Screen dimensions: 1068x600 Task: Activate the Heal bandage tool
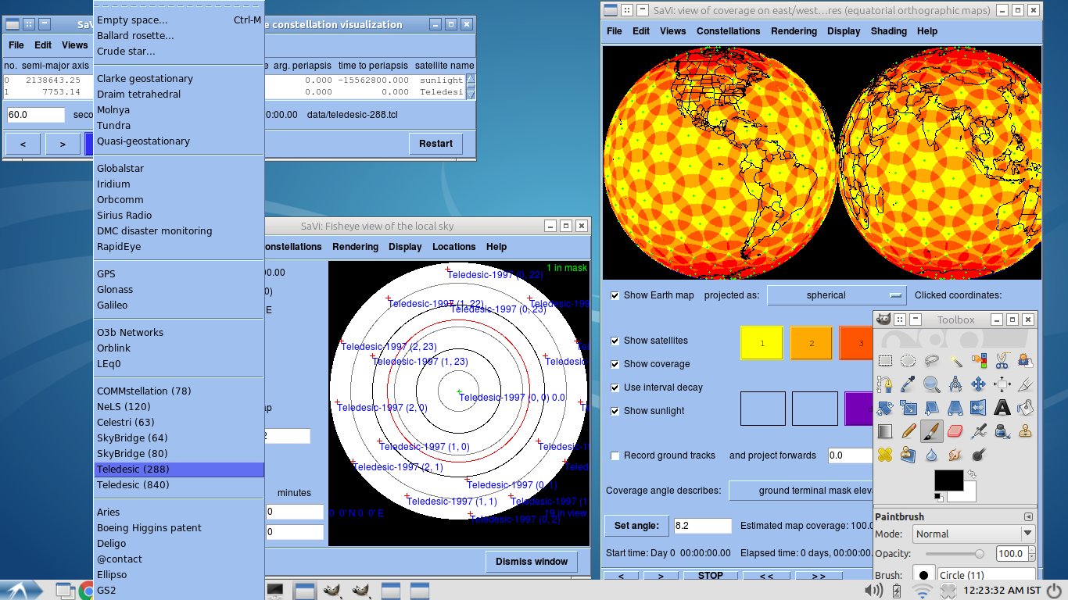point(885,455)
